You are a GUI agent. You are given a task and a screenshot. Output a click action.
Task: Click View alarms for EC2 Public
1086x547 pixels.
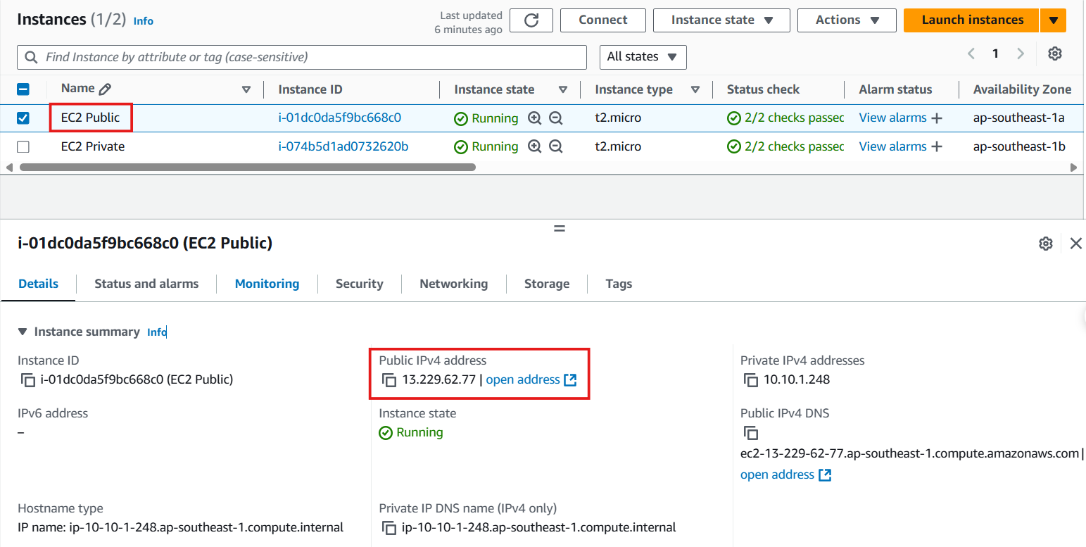click(x=892, y=118)
